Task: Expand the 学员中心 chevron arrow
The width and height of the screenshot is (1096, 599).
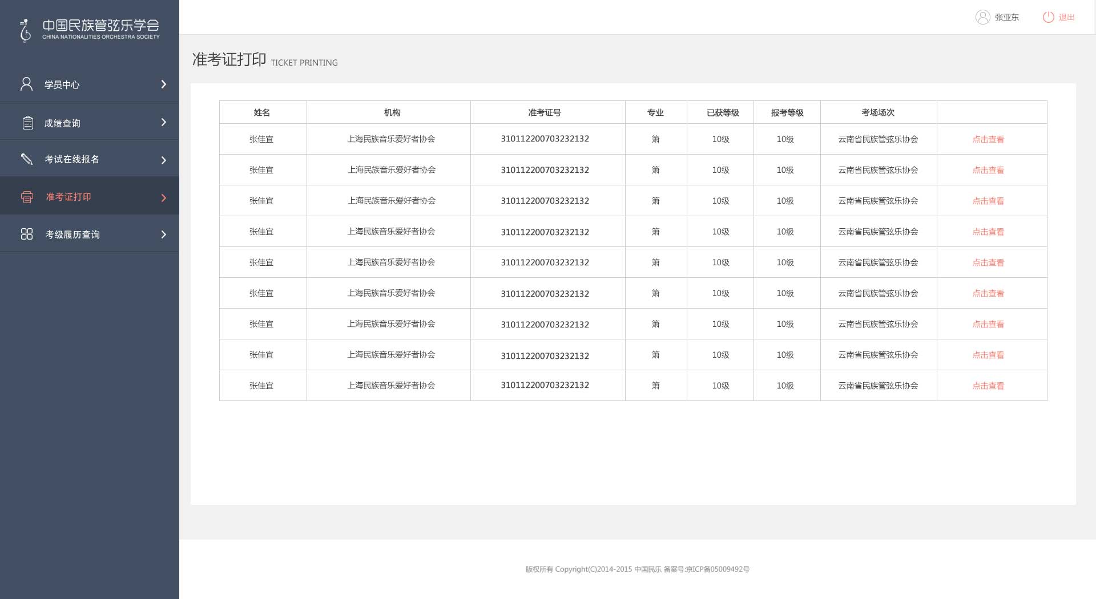Action: pyautogui.click(x=164, y=84)
